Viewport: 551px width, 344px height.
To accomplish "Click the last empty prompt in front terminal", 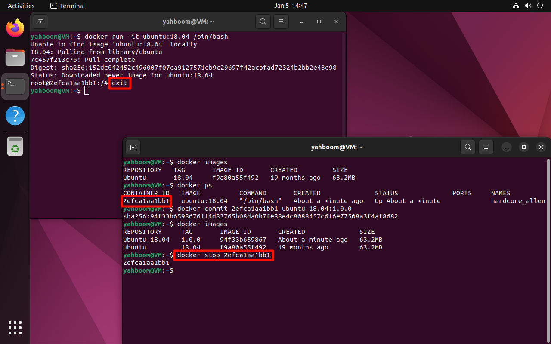I will (x=148, y=270).
